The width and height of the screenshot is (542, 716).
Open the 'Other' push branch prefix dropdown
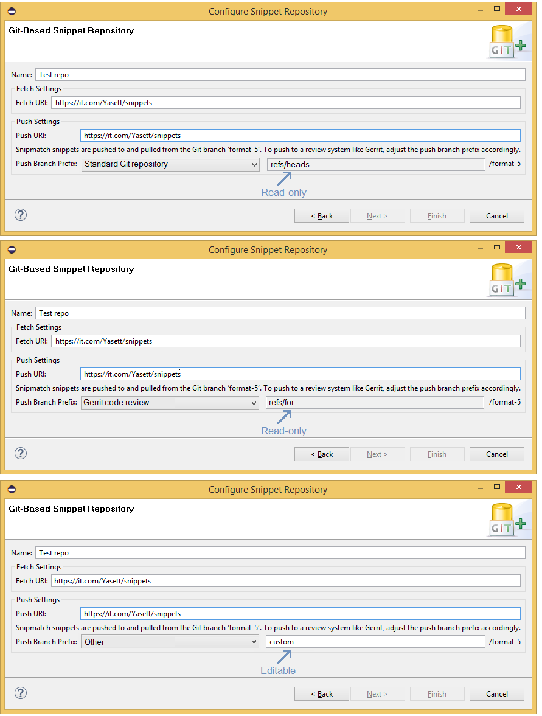click(x=170, y=642)
